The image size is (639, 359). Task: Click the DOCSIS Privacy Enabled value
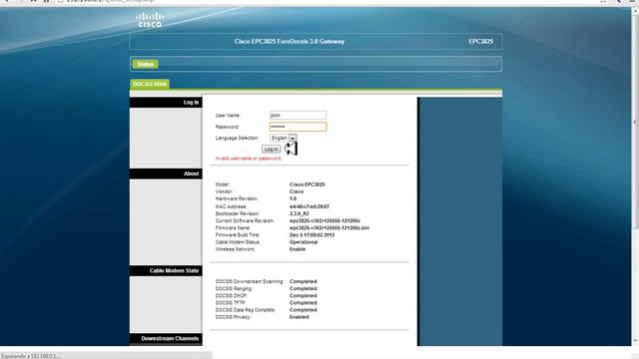(x=300, y=317)
